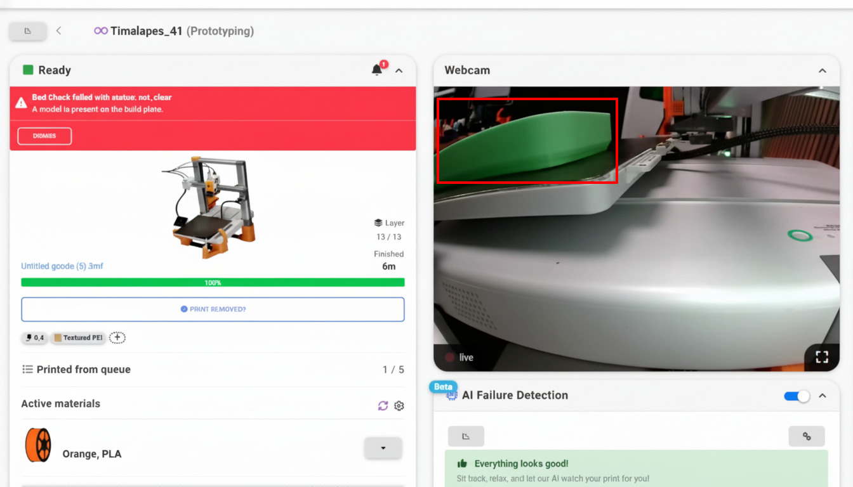Open the notification bell with one alert
Viewport: 853px width, 487px height.
click(x=378, y=69)
